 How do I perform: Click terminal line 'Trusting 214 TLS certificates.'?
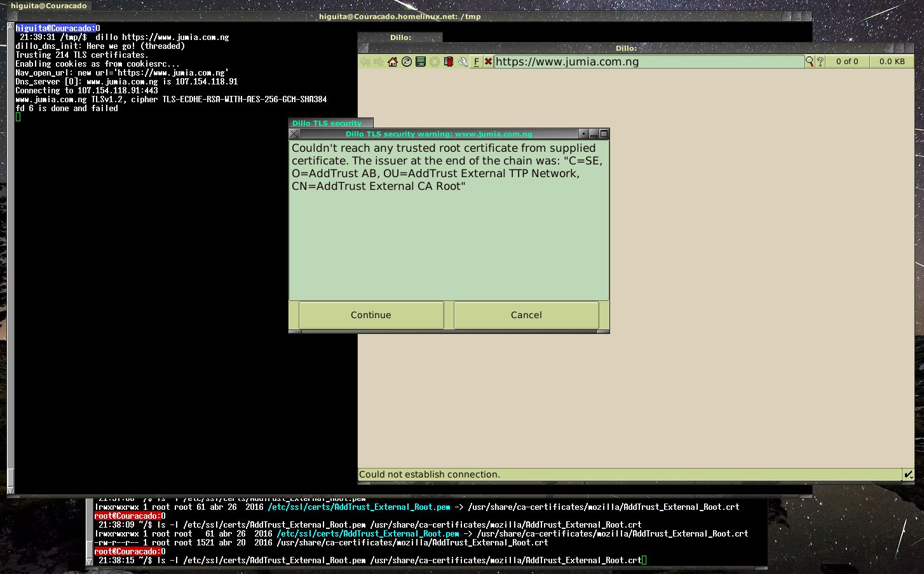click(81, 55)
